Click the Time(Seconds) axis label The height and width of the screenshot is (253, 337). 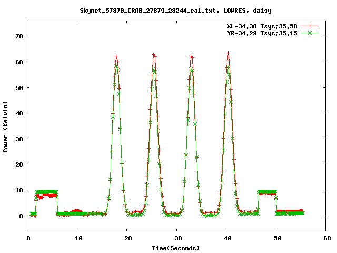click(x=175, y=248)
